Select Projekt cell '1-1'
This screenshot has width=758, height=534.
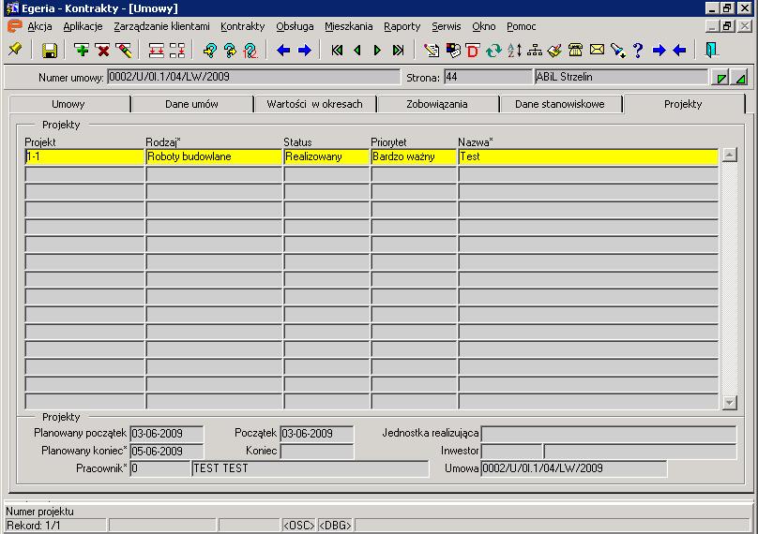84,156
